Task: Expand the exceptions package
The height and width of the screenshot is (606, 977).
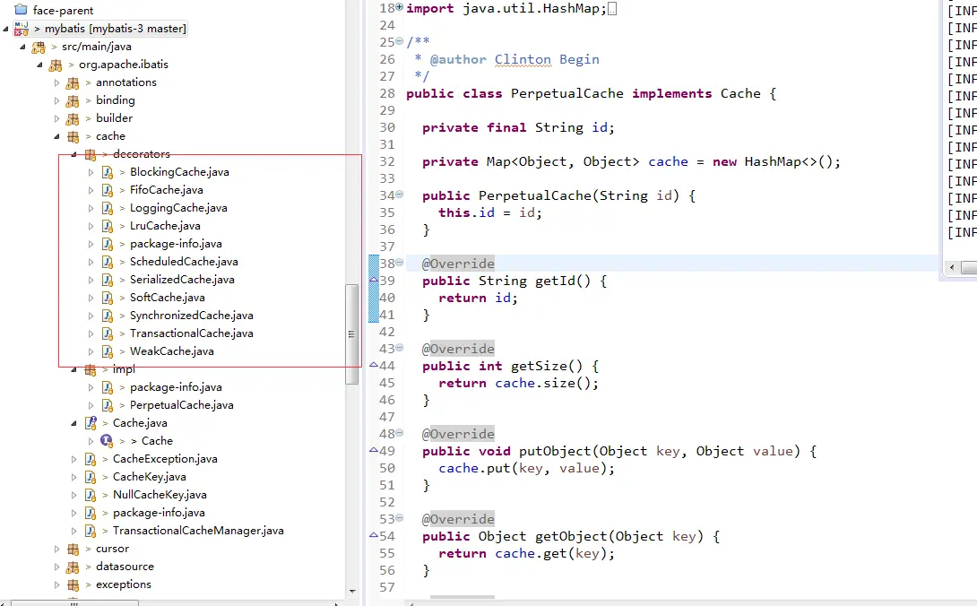Action: tap(56, 584)
